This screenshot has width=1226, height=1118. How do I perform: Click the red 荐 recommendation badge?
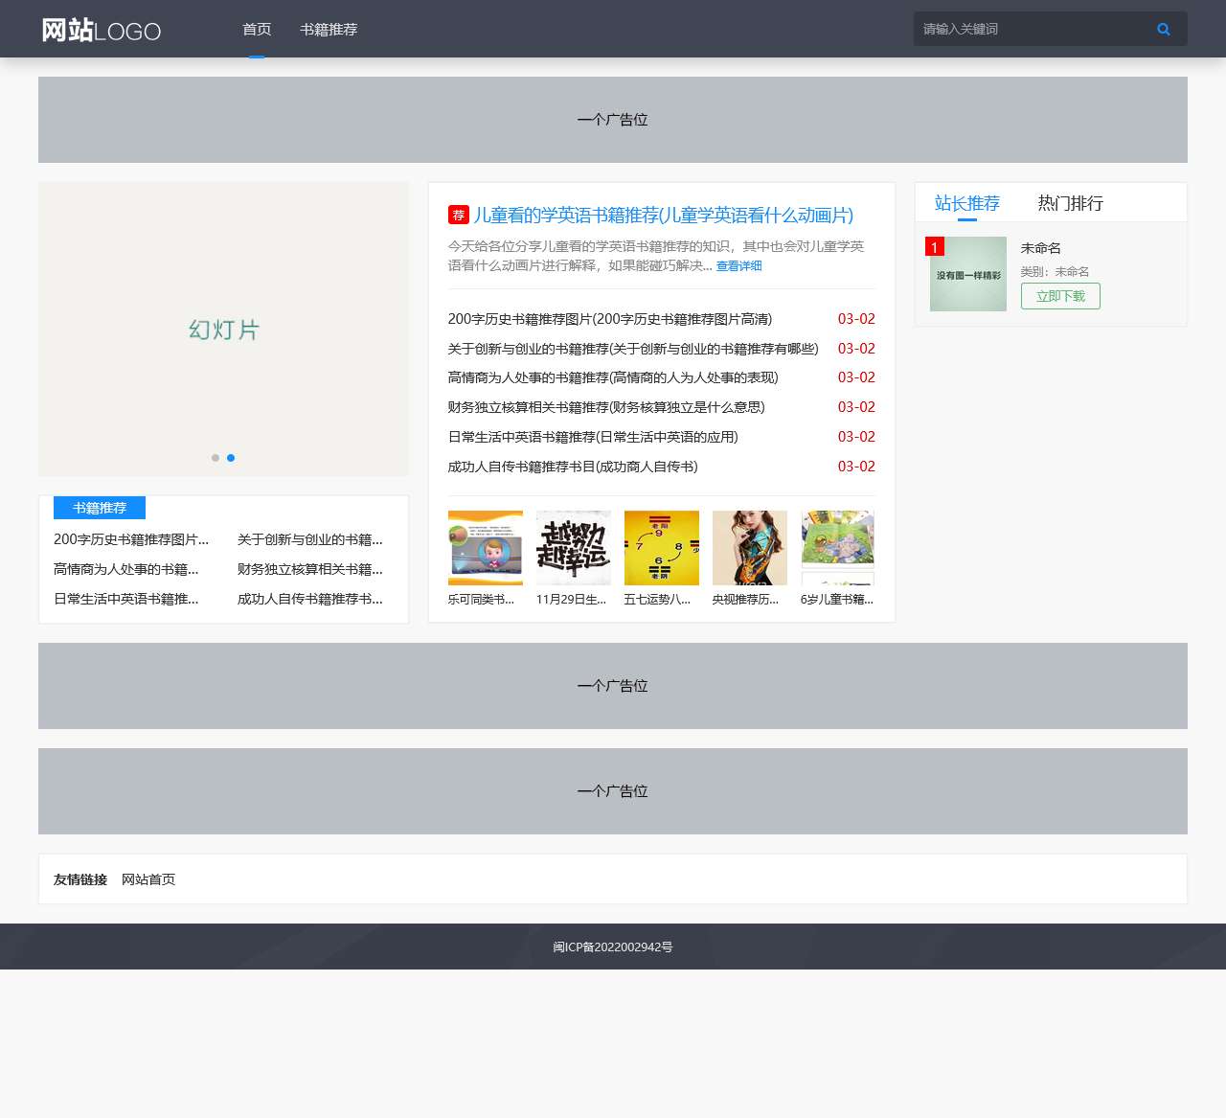coord(458,216)
